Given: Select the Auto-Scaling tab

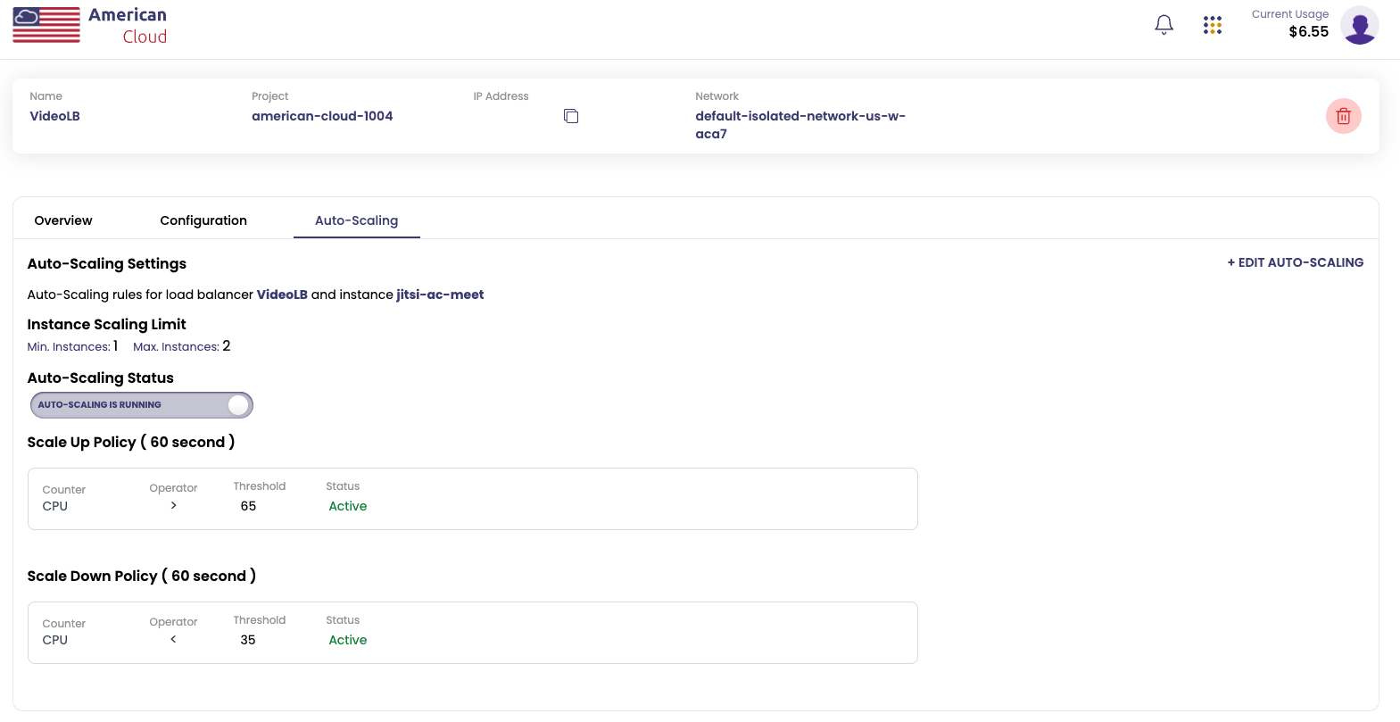Looking at the screenshot, I should click(356, 220).
